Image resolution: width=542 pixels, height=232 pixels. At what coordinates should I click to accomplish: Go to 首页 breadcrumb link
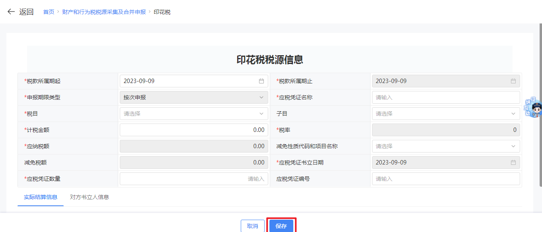[x=49, y=12]
